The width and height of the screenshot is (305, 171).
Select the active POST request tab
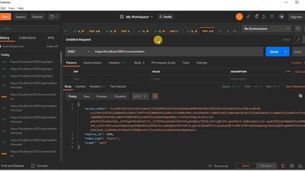point(207,31)
